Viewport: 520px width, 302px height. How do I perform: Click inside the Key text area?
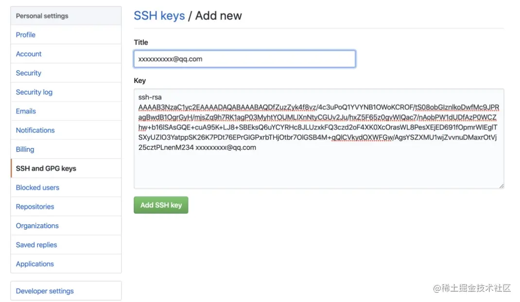[319, 138]
